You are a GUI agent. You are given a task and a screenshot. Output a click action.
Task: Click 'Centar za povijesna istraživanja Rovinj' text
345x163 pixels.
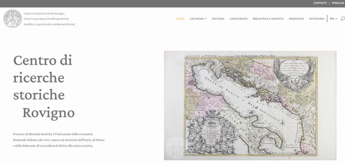(x=47, y=19)
